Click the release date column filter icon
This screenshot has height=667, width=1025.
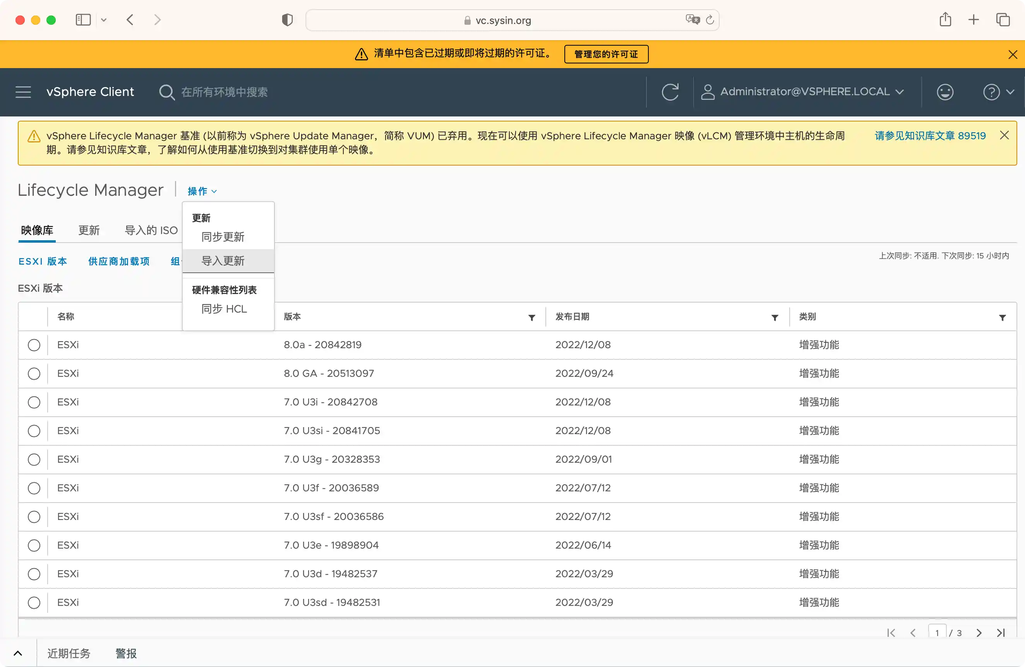click(x=774, y=318)
